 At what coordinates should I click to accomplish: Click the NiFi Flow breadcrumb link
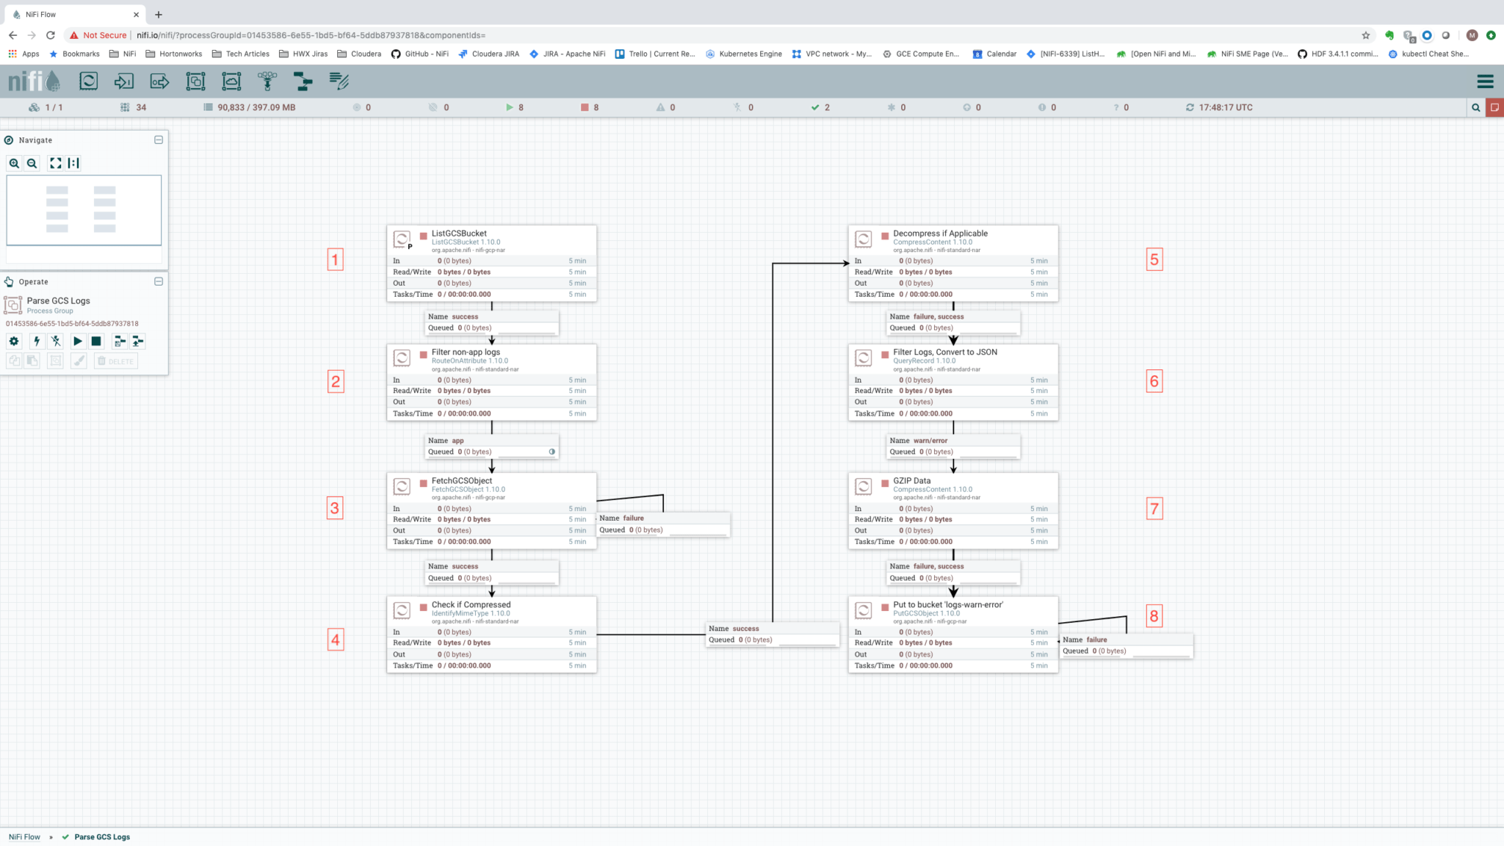24,836
